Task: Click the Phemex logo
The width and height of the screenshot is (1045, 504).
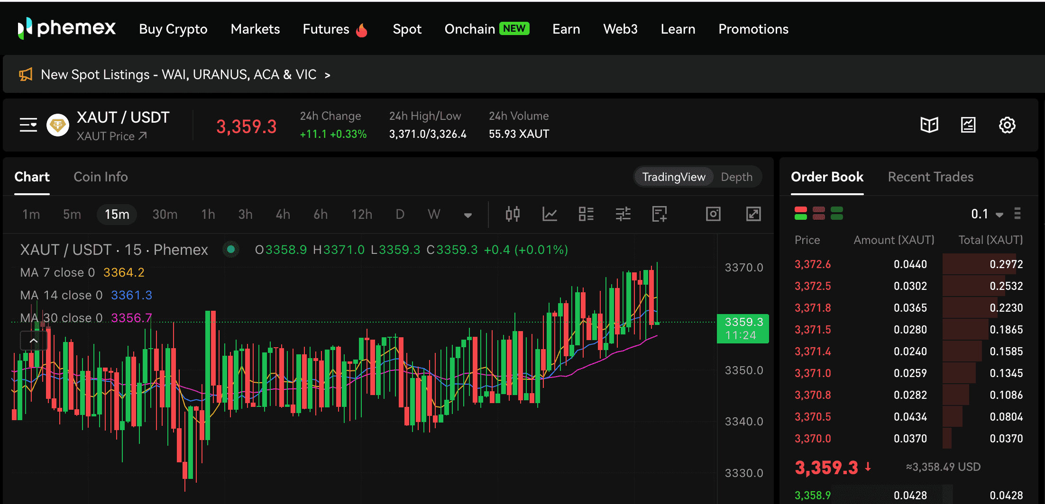Action: [x=67, y=28]
